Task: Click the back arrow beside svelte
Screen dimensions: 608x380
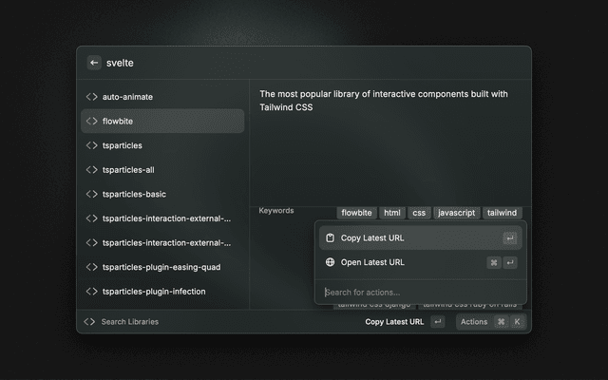Action: [x=94, y=63]
